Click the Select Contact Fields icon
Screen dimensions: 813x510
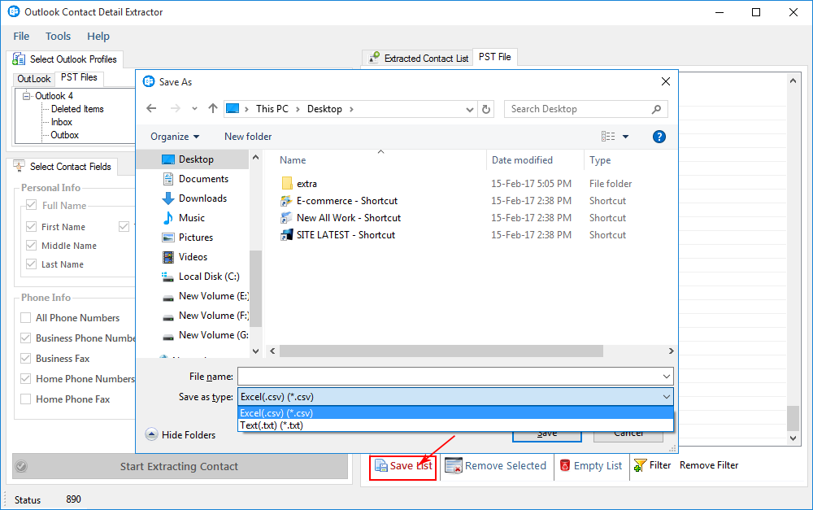click(x=19, y=167)
